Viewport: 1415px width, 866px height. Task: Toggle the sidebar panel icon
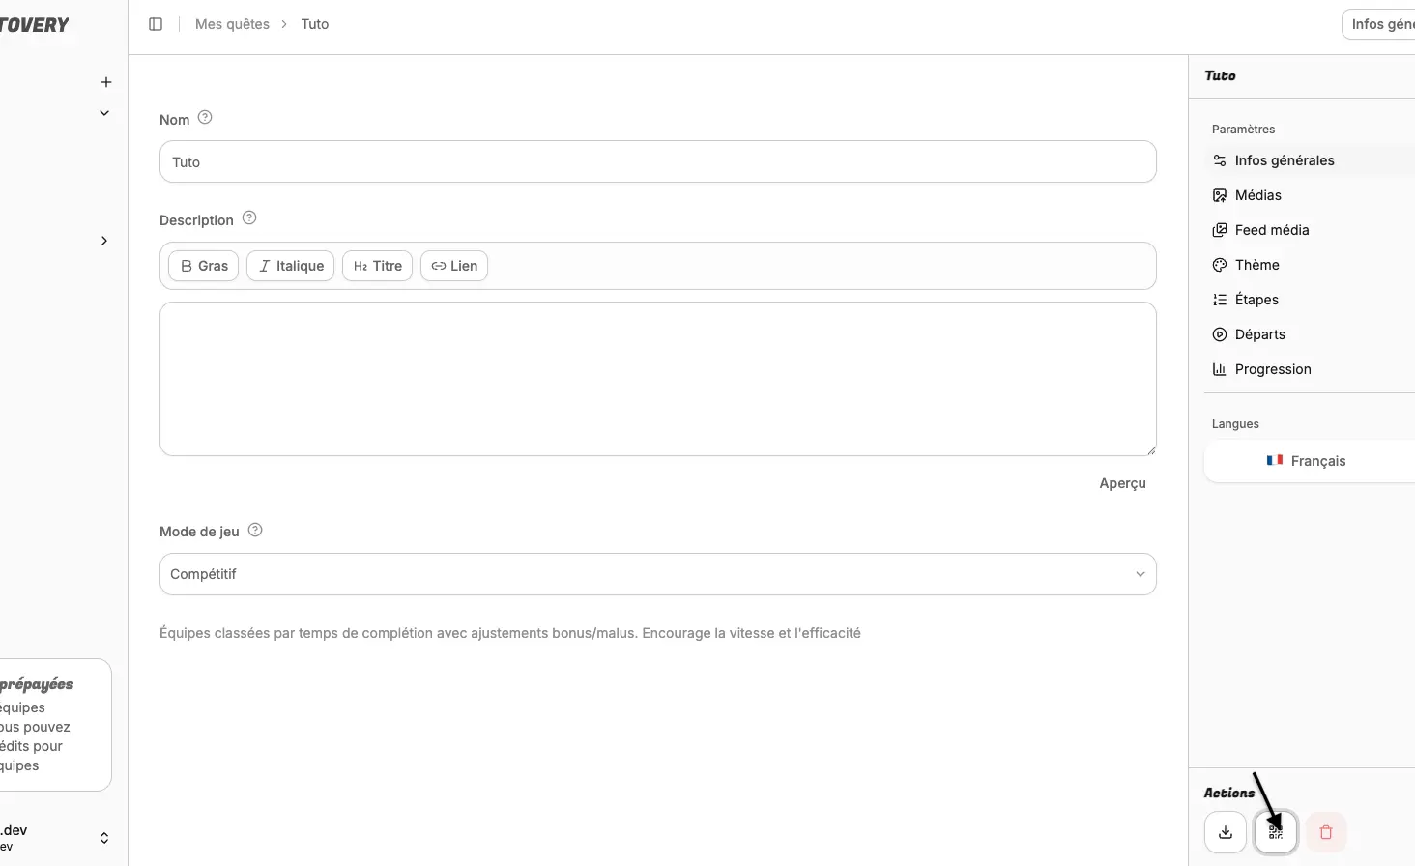point(156,24)
